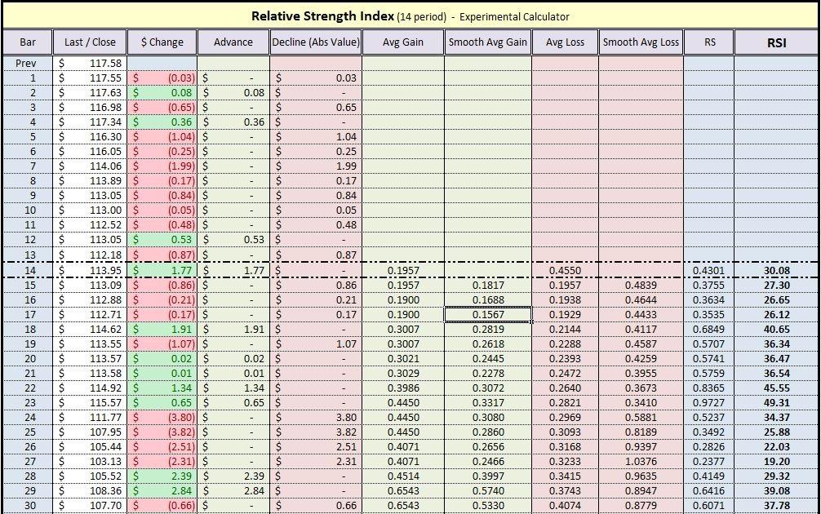This screenshot has height=514, width=821.
Task: Select the red (1.99) change cell
Action: click(x=162, y=166)
